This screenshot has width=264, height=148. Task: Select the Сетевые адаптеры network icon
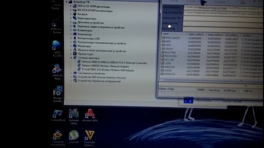[75, 58]
